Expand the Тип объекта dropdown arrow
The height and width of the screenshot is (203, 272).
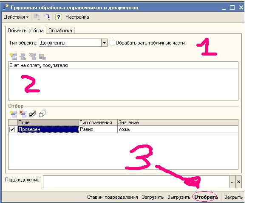pos(104,43)
